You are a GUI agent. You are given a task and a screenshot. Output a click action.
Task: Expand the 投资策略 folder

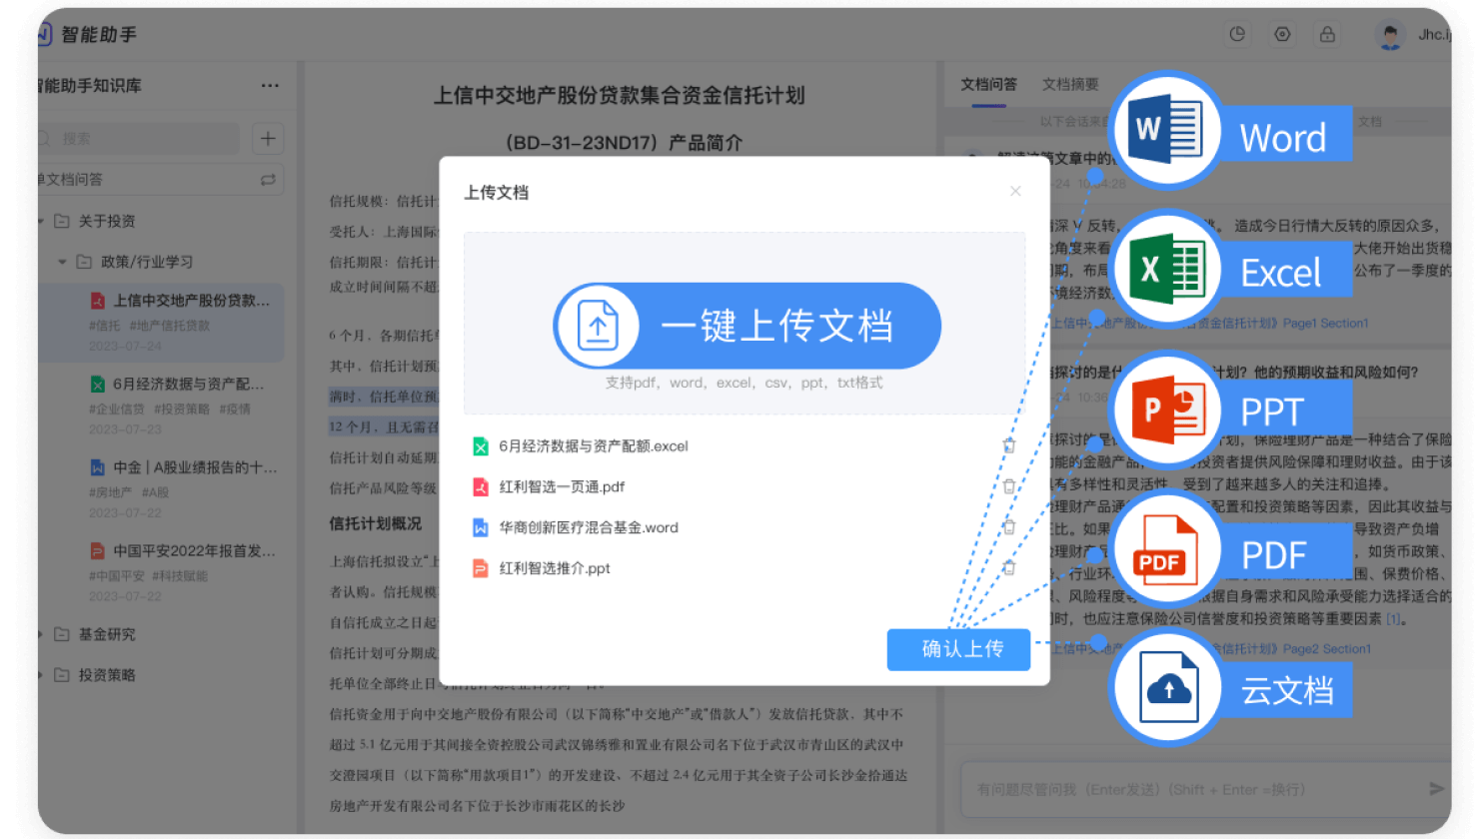point(38,675)
